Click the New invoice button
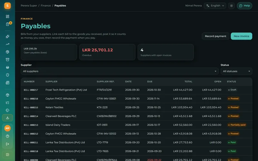This screenshot has height=161, width=258. pyautogui.click(x=241, y=36)
